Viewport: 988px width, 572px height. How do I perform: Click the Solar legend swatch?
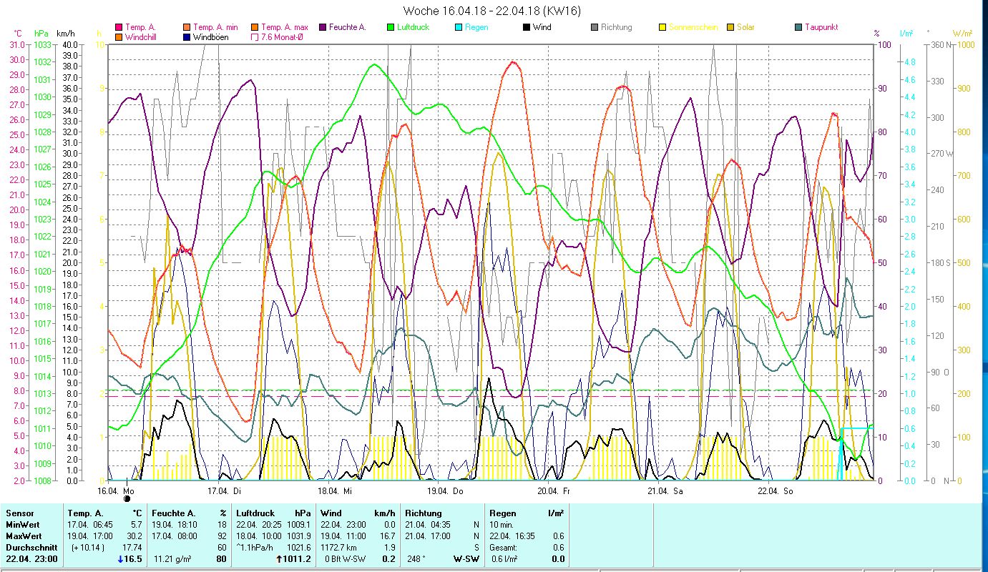click(x=730, y=28)
